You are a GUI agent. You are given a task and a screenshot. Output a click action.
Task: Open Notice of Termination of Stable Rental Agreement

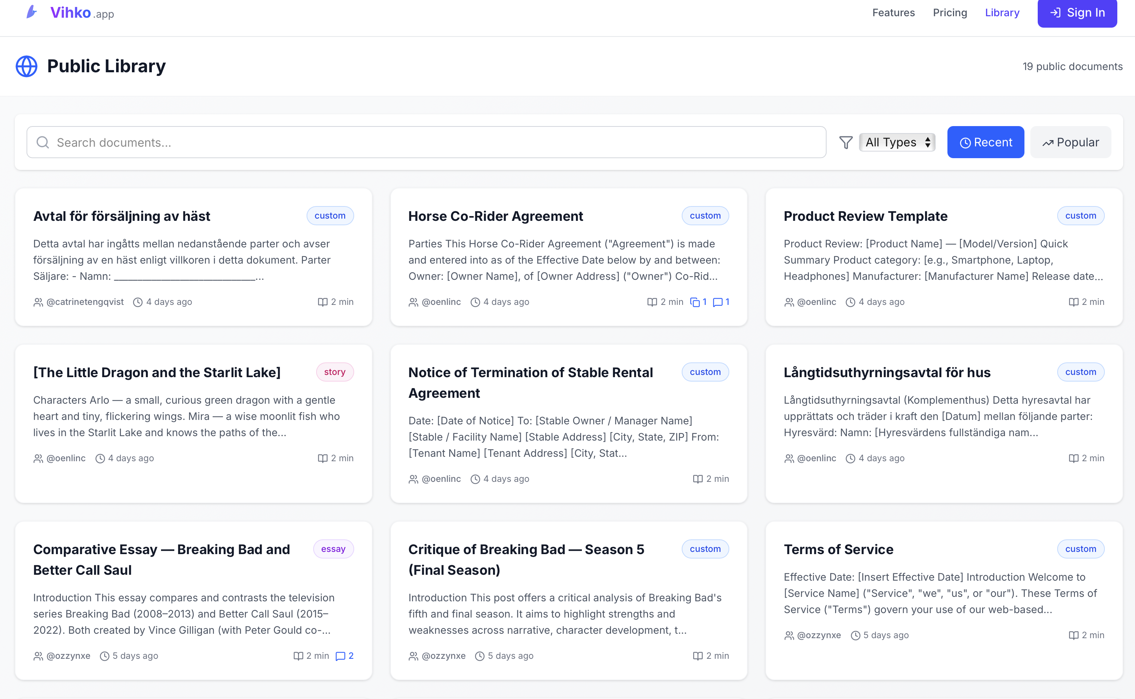click(x=530, y=383)
